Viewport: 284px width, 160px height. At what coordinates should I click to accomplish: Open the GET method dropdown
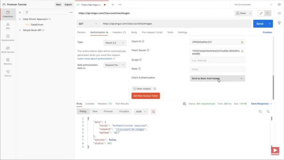(x=88, y=24)
